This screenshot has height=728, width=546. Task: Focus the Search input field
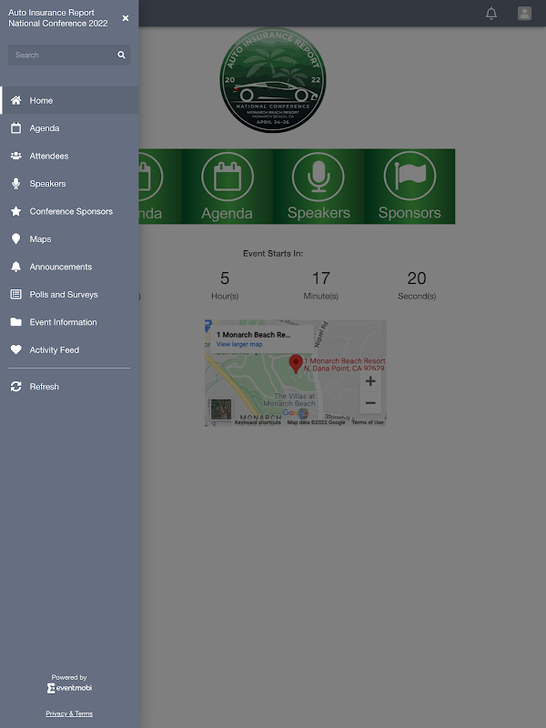coord(69,55)
